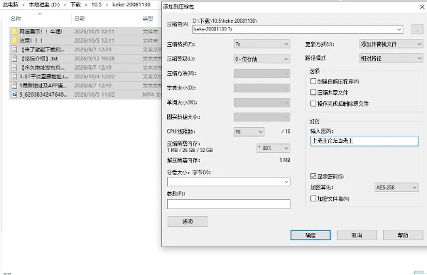The width and height of the screenshot is (427, 275).
Task: Click the browse "..." button for archive path
Action: 417,29
